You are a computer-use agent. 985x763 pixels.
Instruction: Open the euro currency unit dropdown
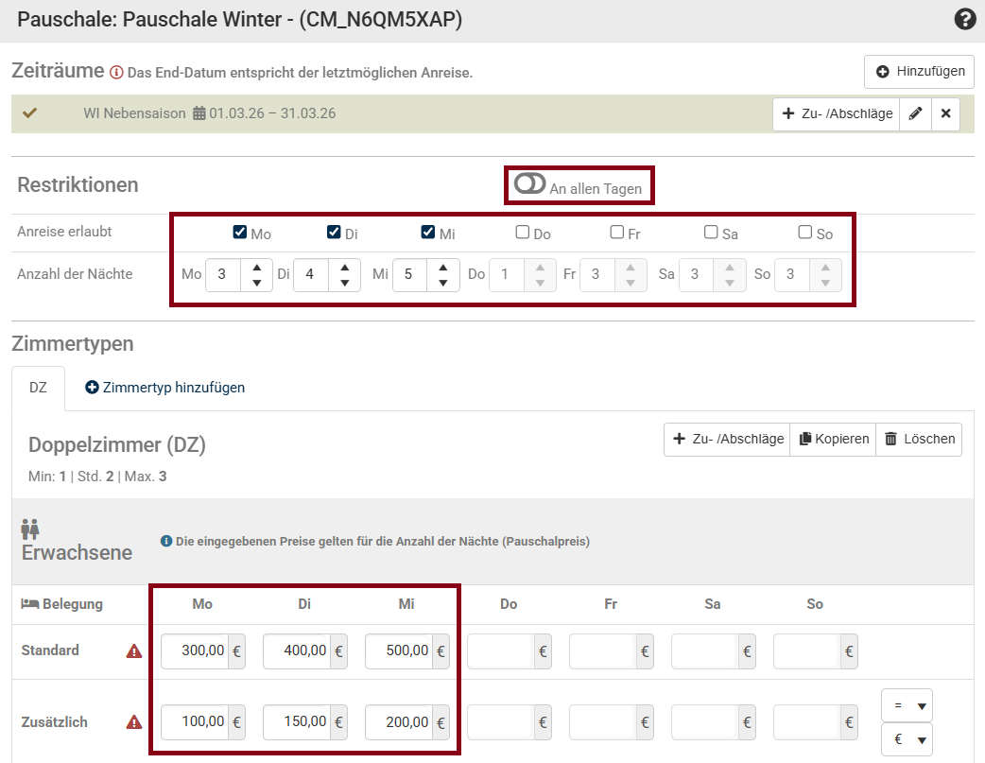coord(907,739)
